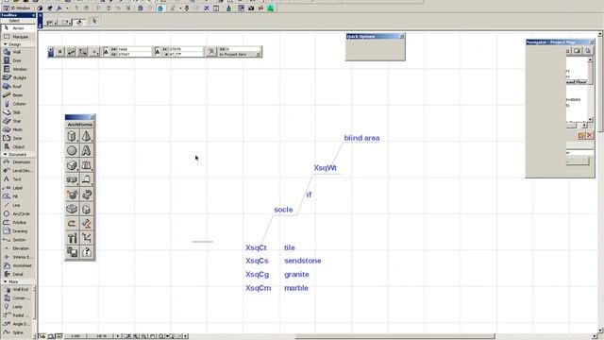Activate the Wall tool
This screenshot has height=340, width=604.
[x=17, y=52]
